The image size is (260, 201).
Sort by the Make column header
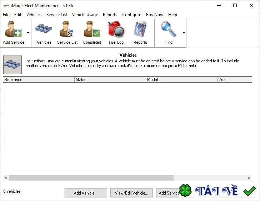pos(110,80)
